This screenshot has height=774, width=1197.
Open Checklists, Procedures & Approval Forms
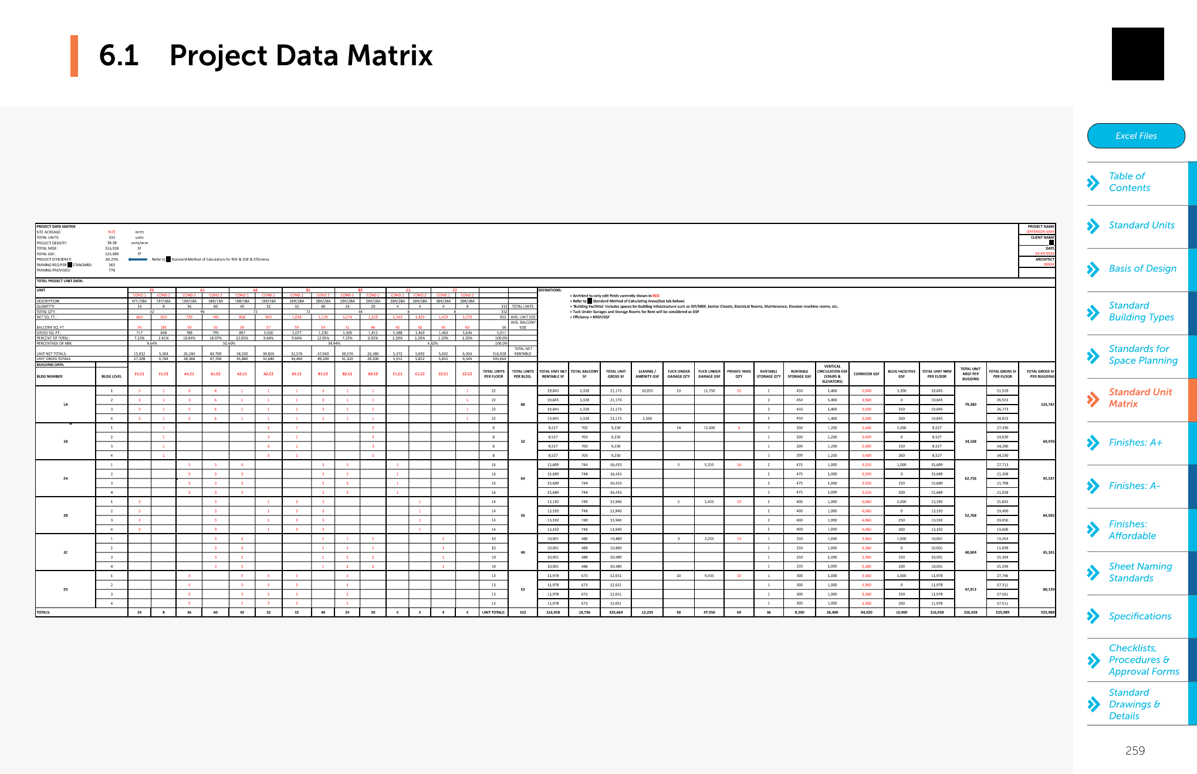click(x=1143, y=660)
